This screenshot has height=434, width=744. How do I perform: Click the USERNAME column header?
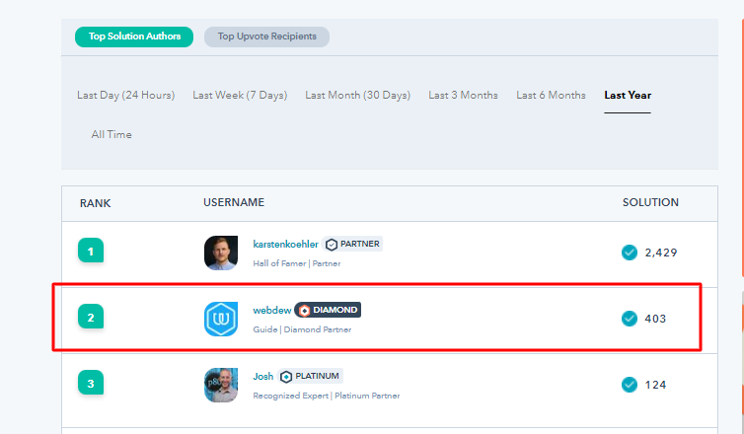(x=234, y=202)
